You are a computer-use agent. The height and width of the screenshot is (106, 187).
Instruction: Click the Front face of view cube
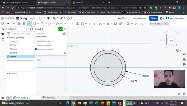coord(171,41)
